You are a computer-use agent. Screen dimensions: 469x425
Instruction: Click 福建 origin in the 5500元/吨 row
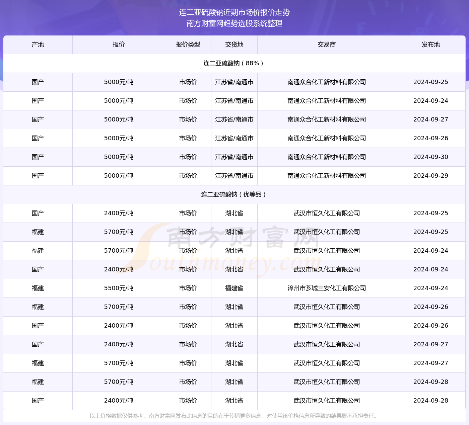point(38,288)
